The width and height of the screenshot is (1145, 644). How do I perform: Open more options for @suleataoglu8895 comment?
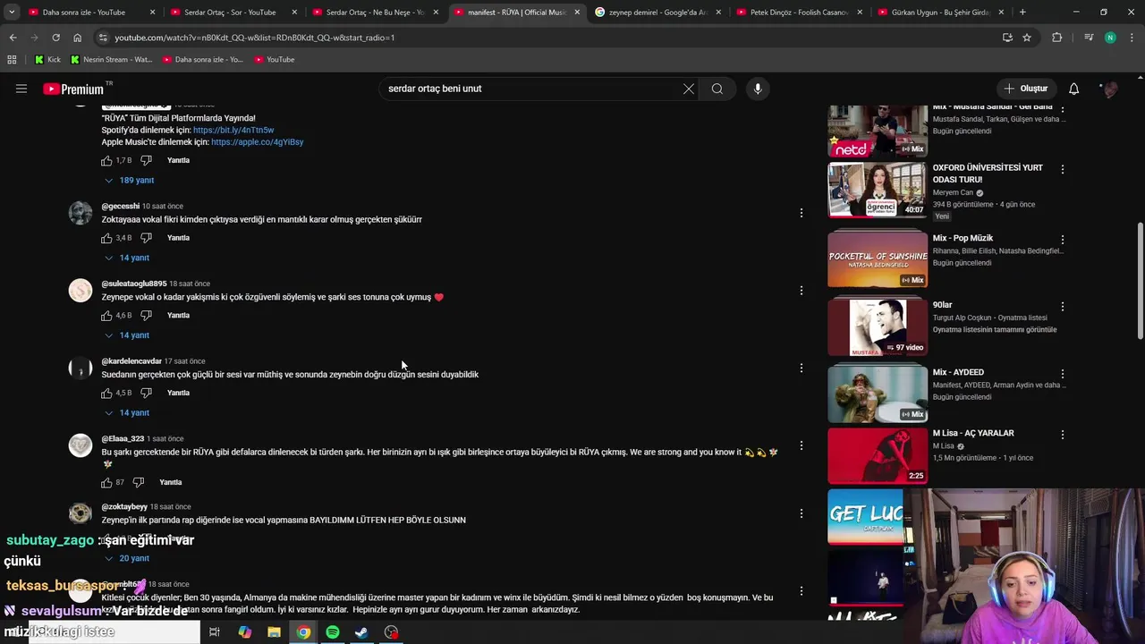pyautogui.click(x=801, y=290)
